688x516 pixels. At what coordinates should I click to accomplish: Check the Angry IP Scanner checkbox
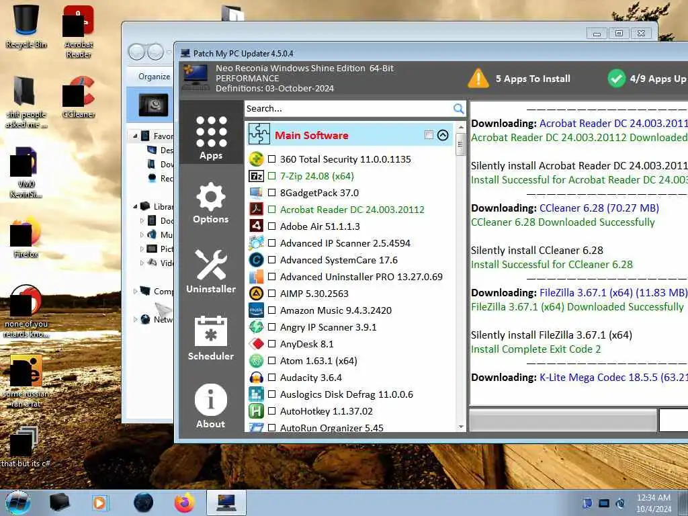coord(271,327)
